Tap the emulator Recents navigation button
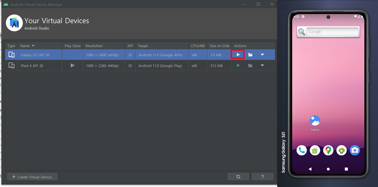Image resolution: width=378 pixels, height=187 pixels. pyautogui.click(x=346, y=169)
